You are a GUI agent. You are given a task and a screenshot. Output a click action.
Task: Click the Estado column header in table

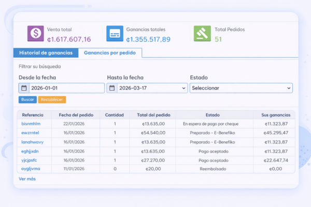pyautogui.click(x=213, y=115)
